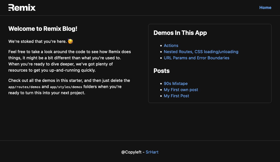This screenshot has width=280, height=162.
Task: Click the Remix logo in header
Action: [22, 7]
